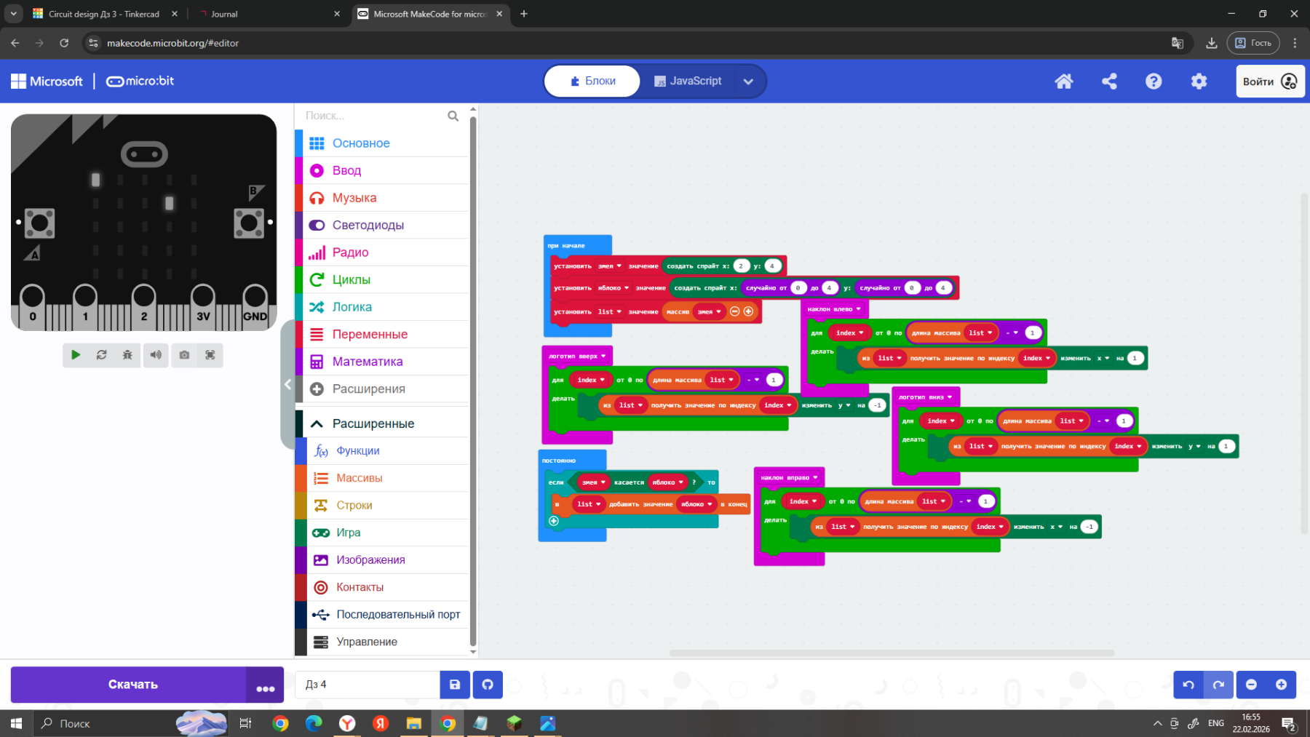Click the project name field
This screenshot has height=737, width=1310.
click(367, 685)
